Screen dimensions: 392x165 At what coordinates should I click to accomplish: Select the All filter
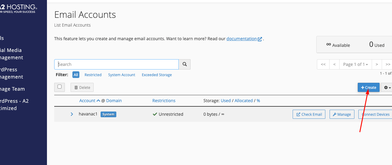tap(76, 75)
